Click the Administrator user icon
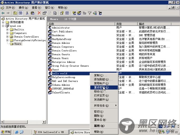180x135 pixels. (x=50, y=28)
